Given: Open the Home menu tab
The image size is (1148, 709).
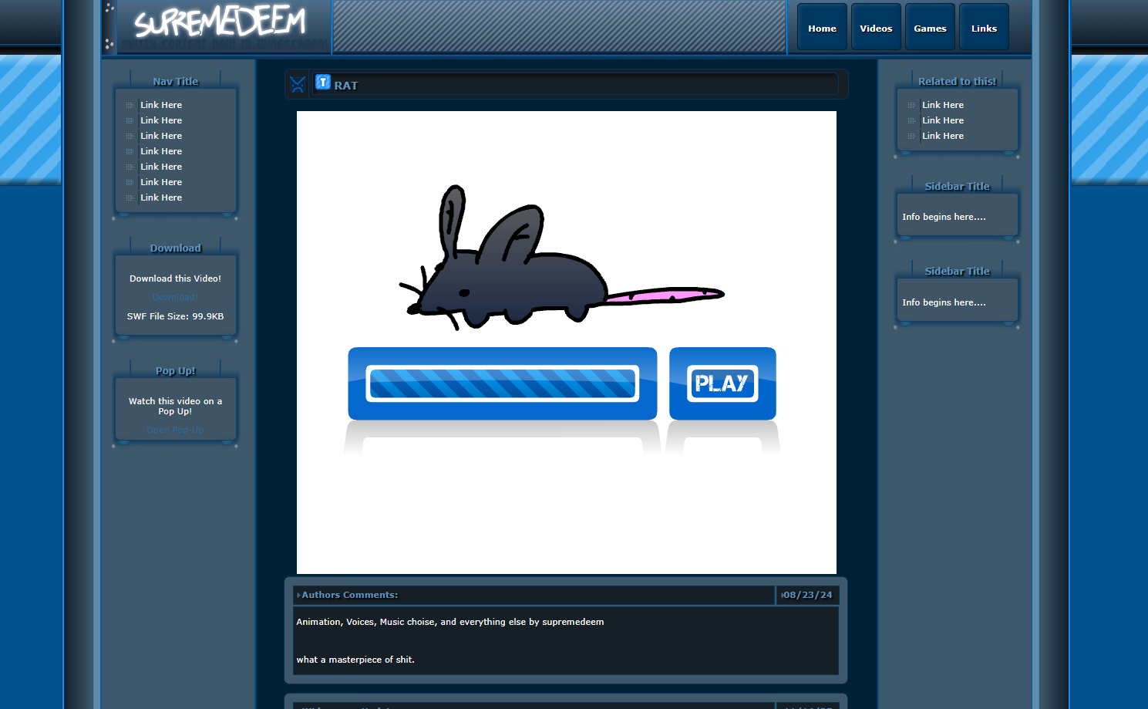Looking at the screenshot, I should click(x=822, y=29).
